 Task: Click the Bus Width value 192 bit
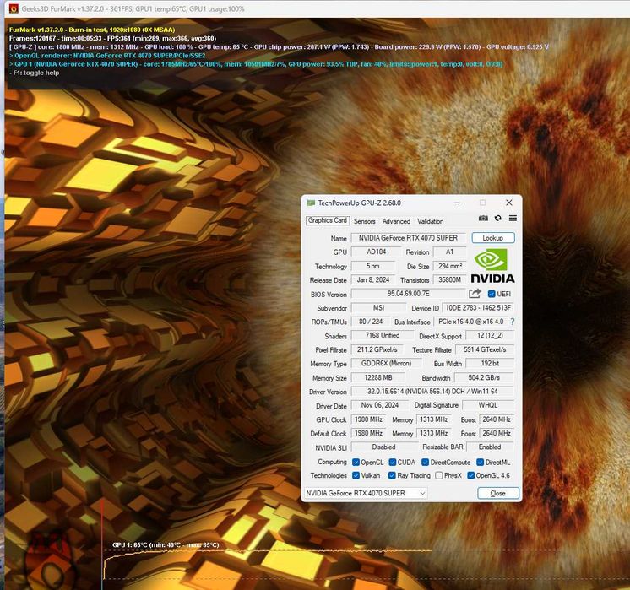(490, 364)
